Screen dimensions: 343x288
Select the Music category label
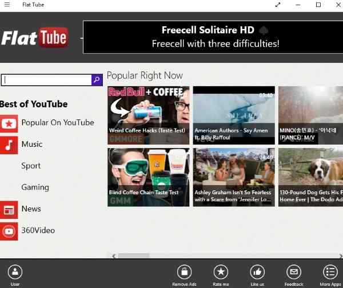tap(32, 144)
